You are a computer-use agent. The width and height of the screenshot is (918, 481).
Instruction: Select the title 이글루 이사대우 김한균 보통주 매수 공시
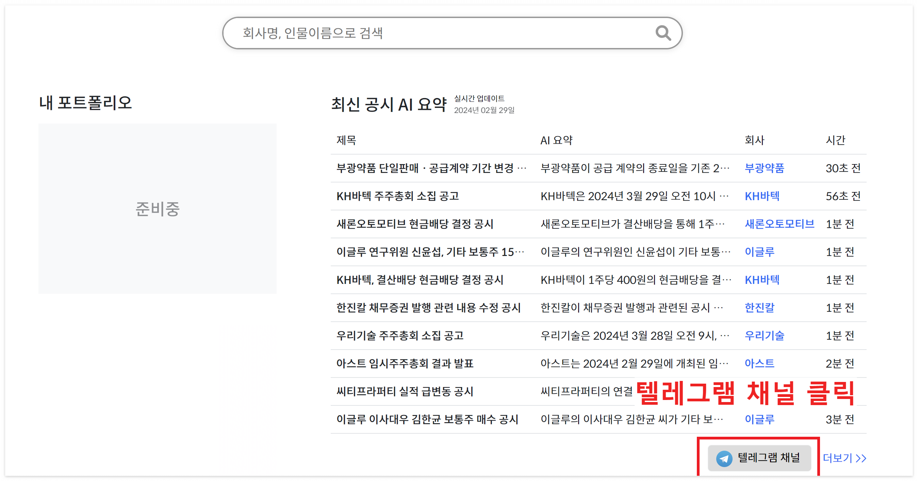427,419
